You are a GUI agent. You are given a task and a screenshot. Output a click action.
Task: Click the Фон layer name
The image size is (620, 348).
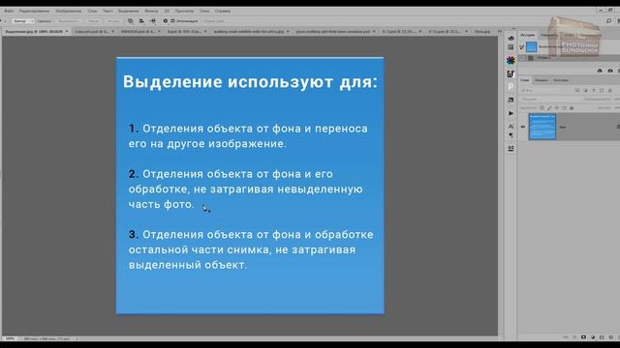click(562, 127)
